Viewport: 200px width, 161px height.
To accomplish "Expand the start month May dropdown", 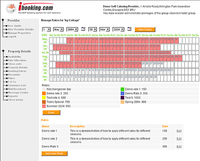I will [x=58, y=30].
